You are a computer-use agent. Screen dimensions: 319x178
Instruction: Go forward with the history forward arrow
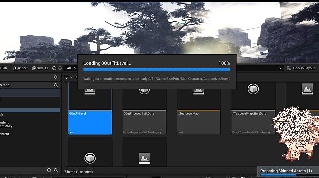click(x=60, y=68)
